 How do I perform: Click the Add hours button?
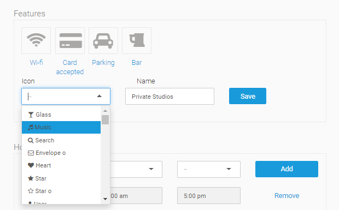pos(287,169)
